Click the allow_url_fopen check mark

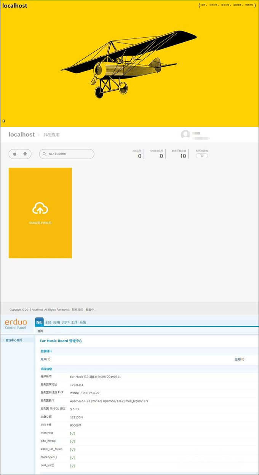(72, 449)
